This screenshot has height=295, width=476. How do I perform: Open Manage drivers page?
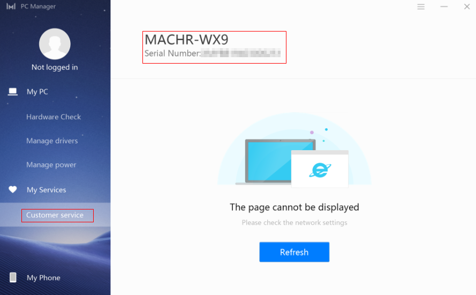tap(52, 141)
